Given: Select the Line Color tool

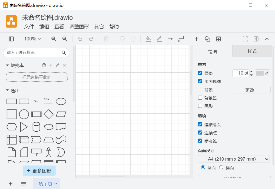Looking at the screenshot, I should (x=159, y=39).
